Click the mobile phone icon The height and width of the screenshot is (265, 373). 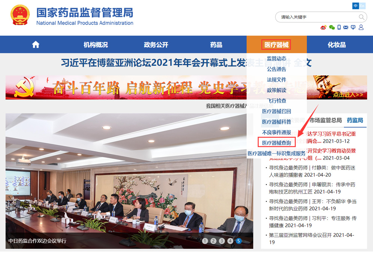point(339,27)
